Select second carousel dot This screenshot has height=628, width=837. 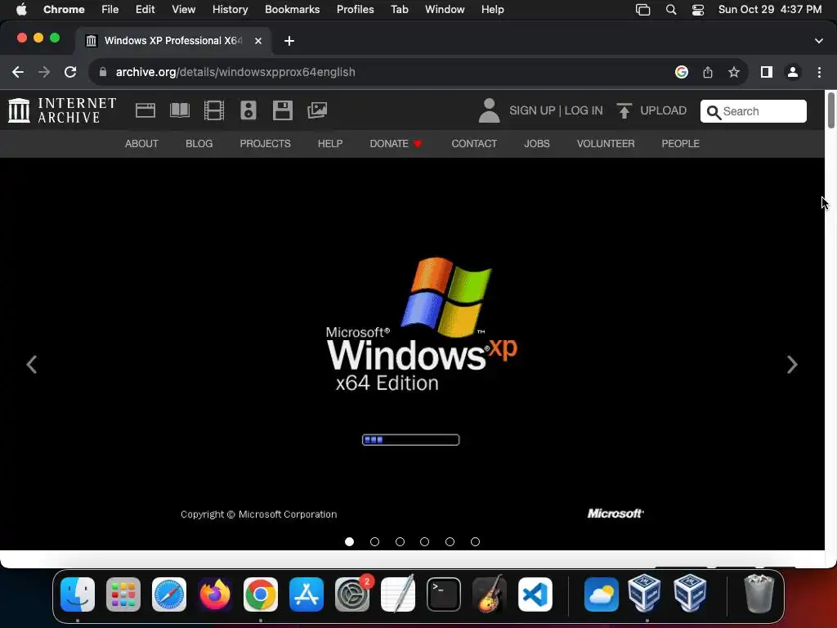point(374,542)
